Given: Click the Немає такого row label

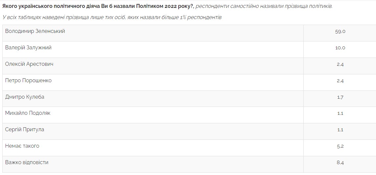Looking at the screenshot, I should pos(22,146).
